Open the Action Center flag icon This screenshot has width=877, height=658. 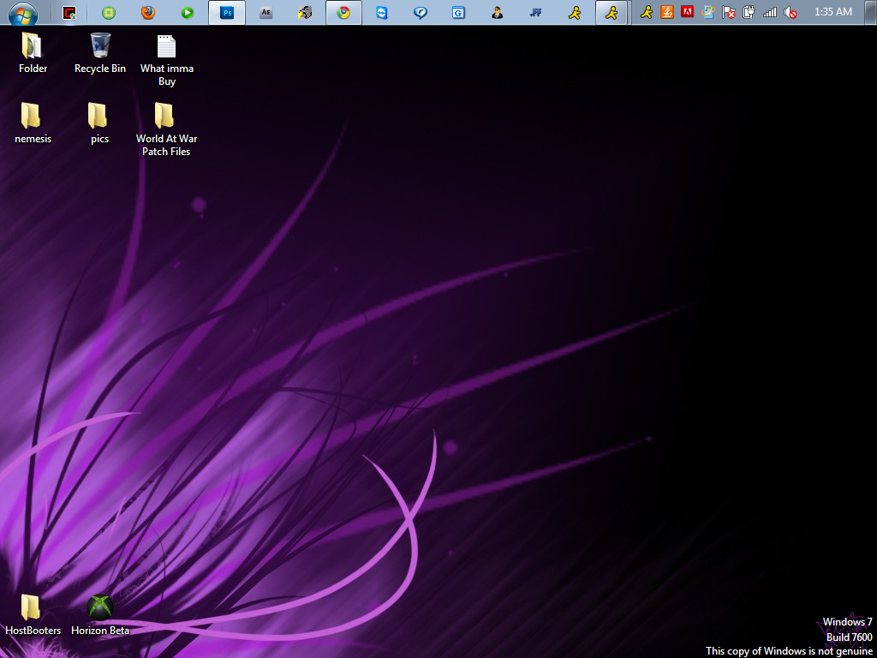[x=729, y=12]
